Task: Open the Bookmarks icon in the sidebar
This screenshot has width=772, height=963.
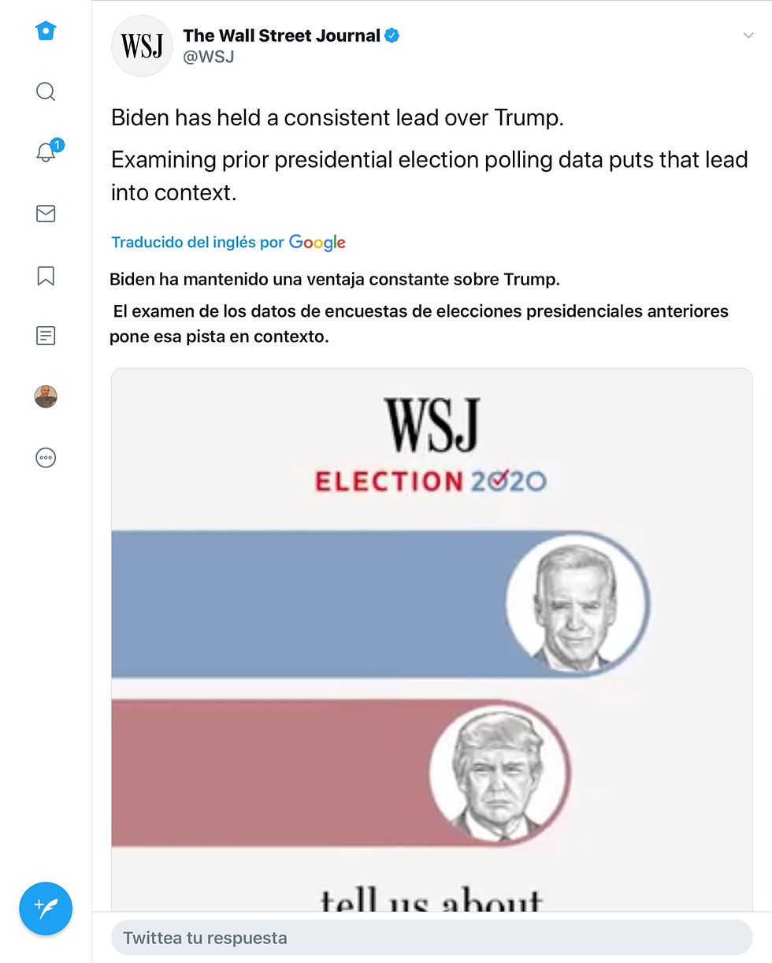Action: tap(46, 275)
